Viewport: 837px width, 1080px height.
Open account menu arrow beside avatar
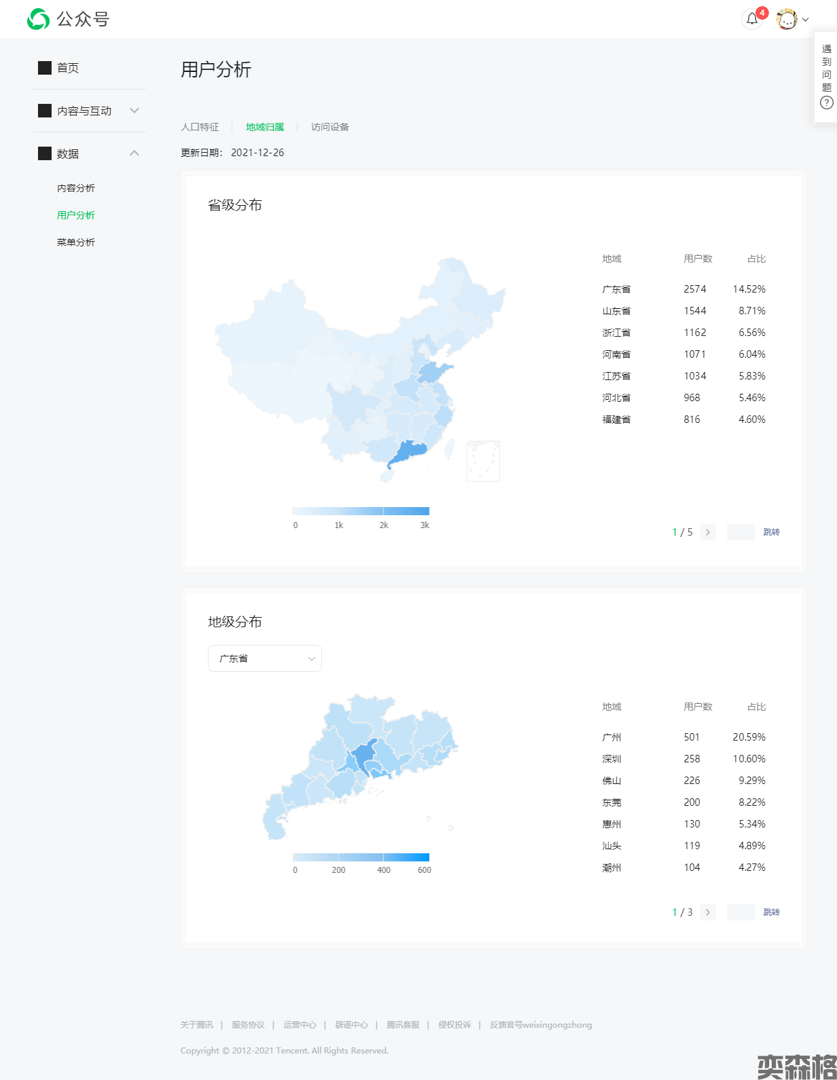coord(806,20)
